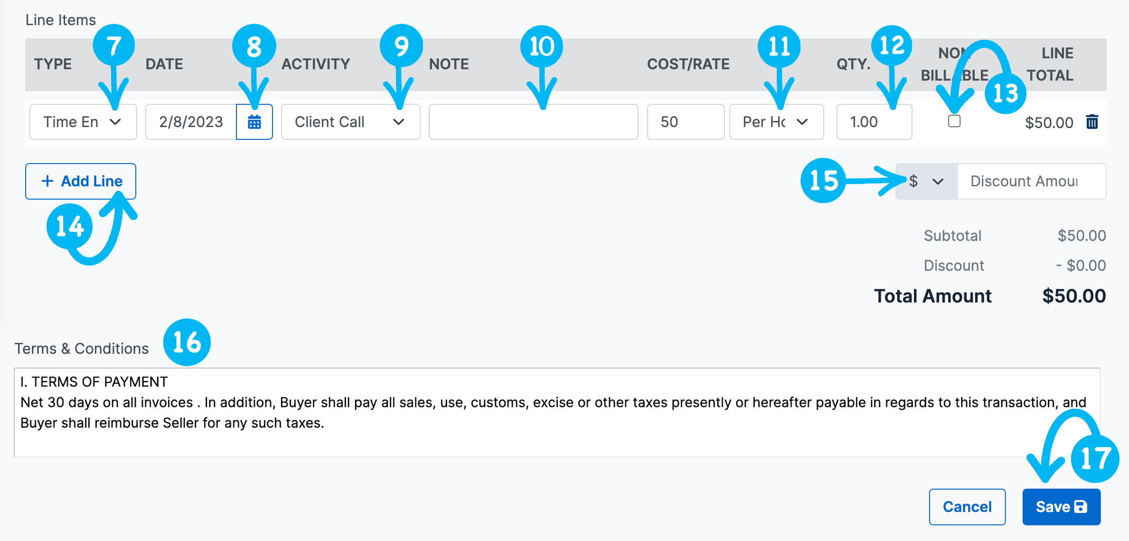Click the date field showing 2/8/2023

pos(191,122)
